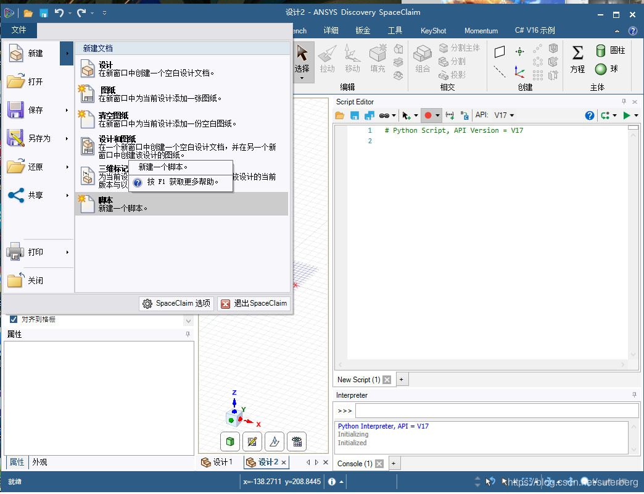Save script icon in Script Editor toolbar
644x494 pixels.
355,115
